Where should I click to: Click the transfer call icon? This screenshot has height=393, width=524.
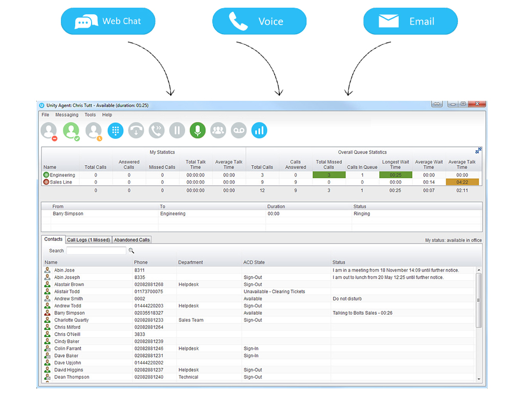[x=157, y=130]
